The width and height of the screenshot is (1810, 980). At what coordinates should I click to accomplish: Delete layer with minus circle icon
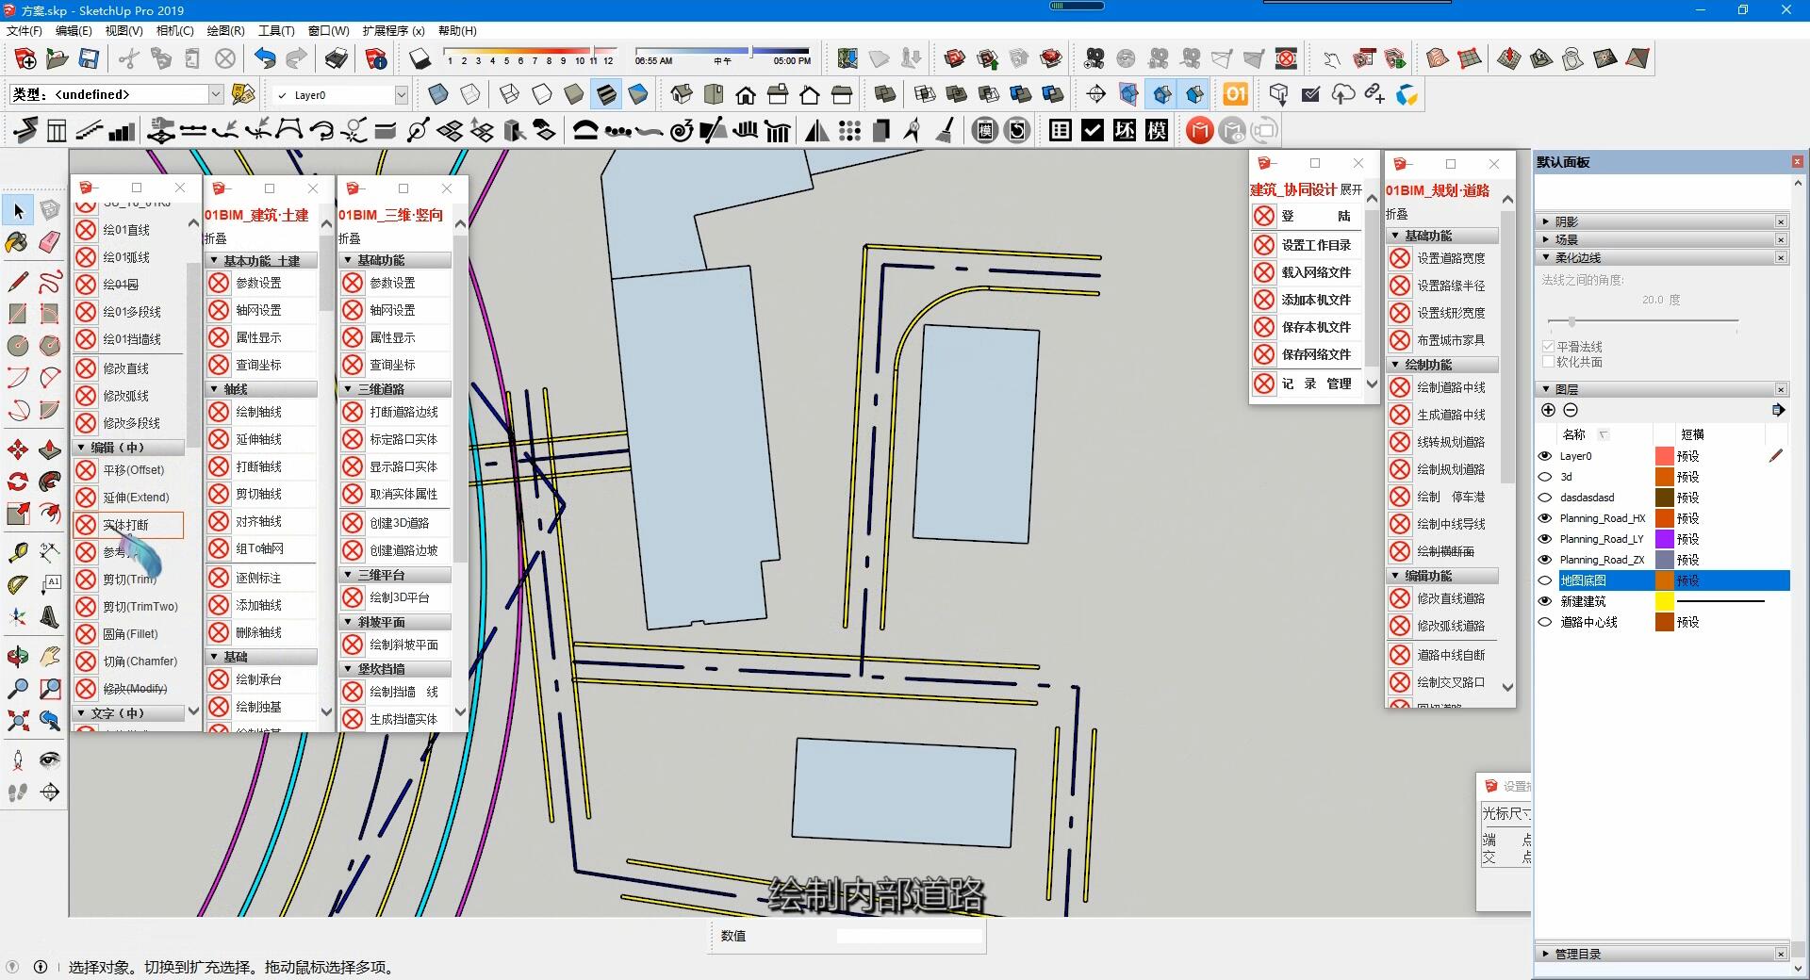click(x=1571, y=410)
